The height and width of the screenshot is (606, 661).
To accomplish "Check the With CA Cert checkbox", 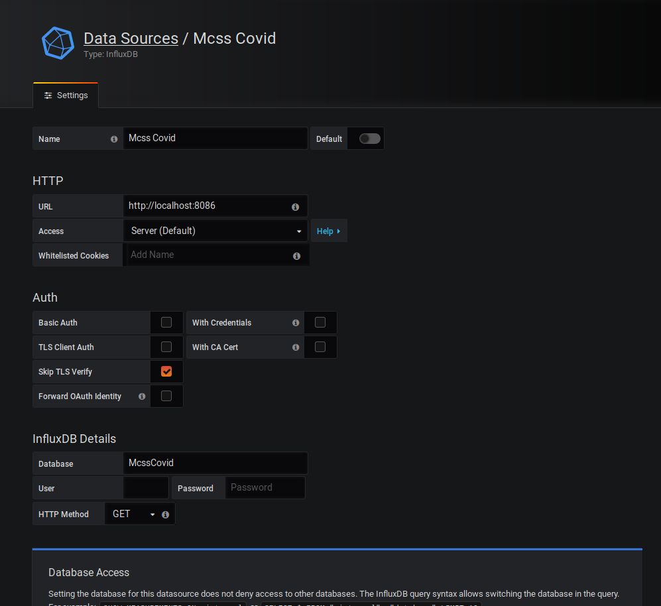I will [x=320, y=347].
